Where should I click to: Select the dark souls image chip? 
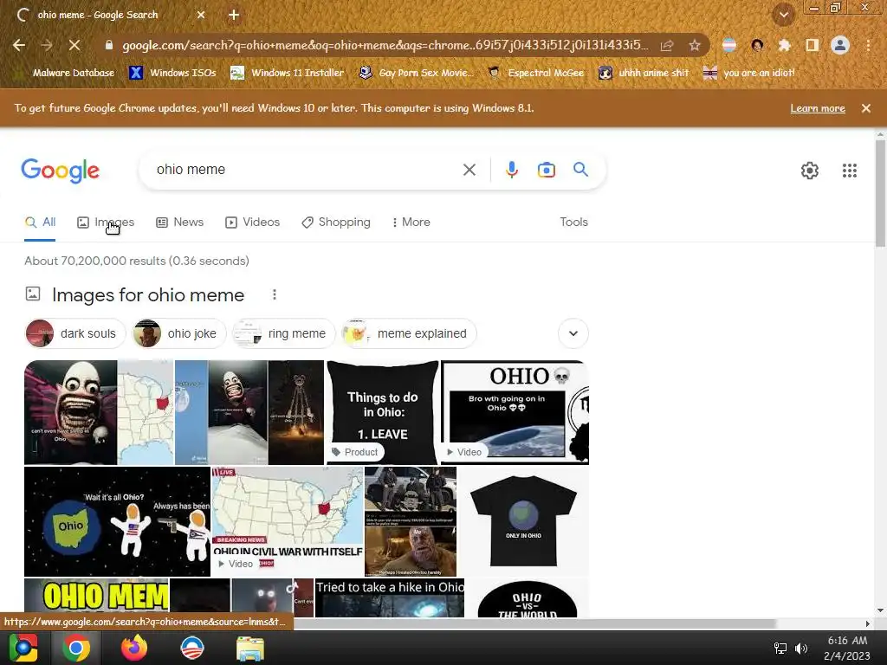pos(75,333)
